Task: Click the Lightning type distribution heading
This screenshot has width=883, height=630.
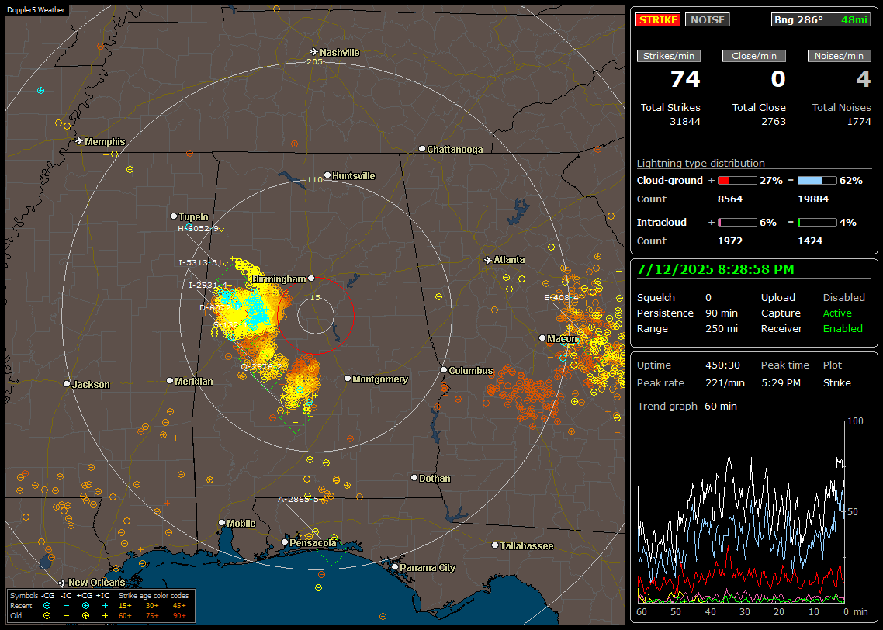Action: tap(701, 163)
